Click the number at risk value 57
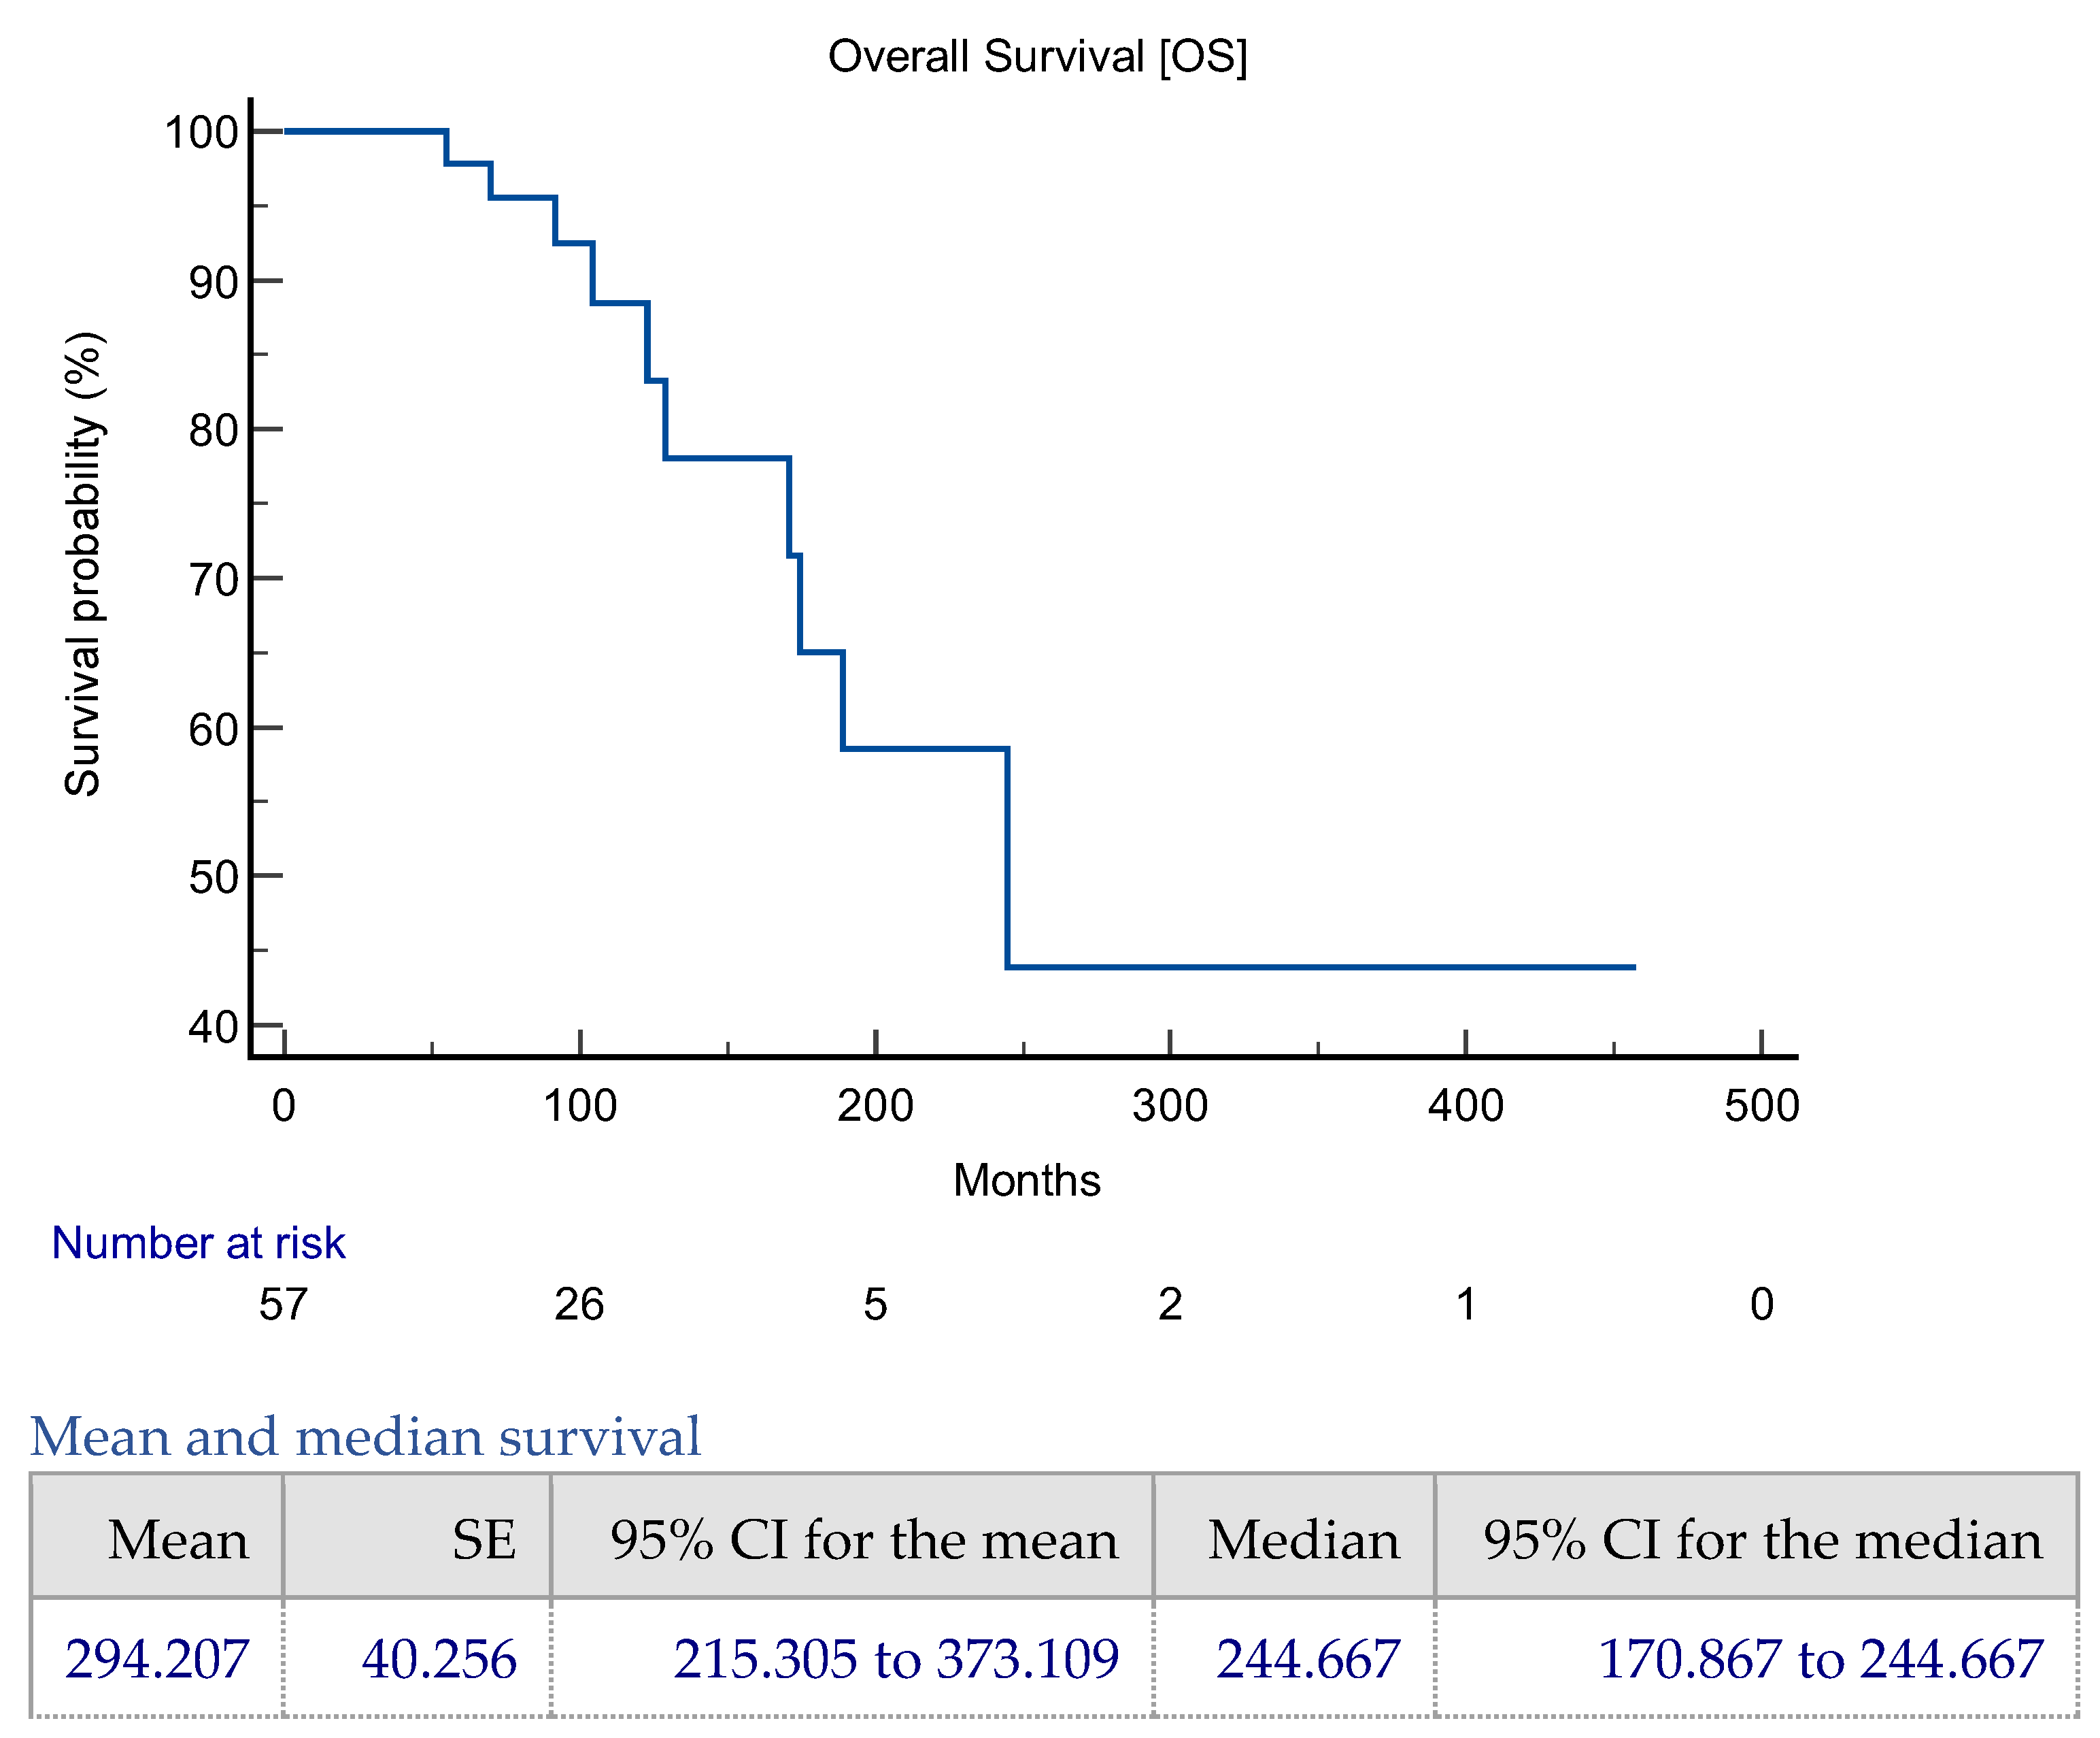Image resolution: width=2100 pixels, height=1738 pixels. point(283,1305)
